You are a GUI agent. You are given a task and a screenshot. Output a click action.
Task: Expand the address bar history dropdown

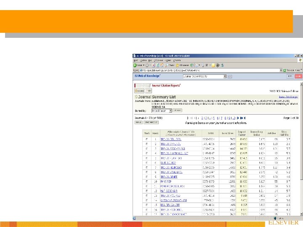coord(281,70)
